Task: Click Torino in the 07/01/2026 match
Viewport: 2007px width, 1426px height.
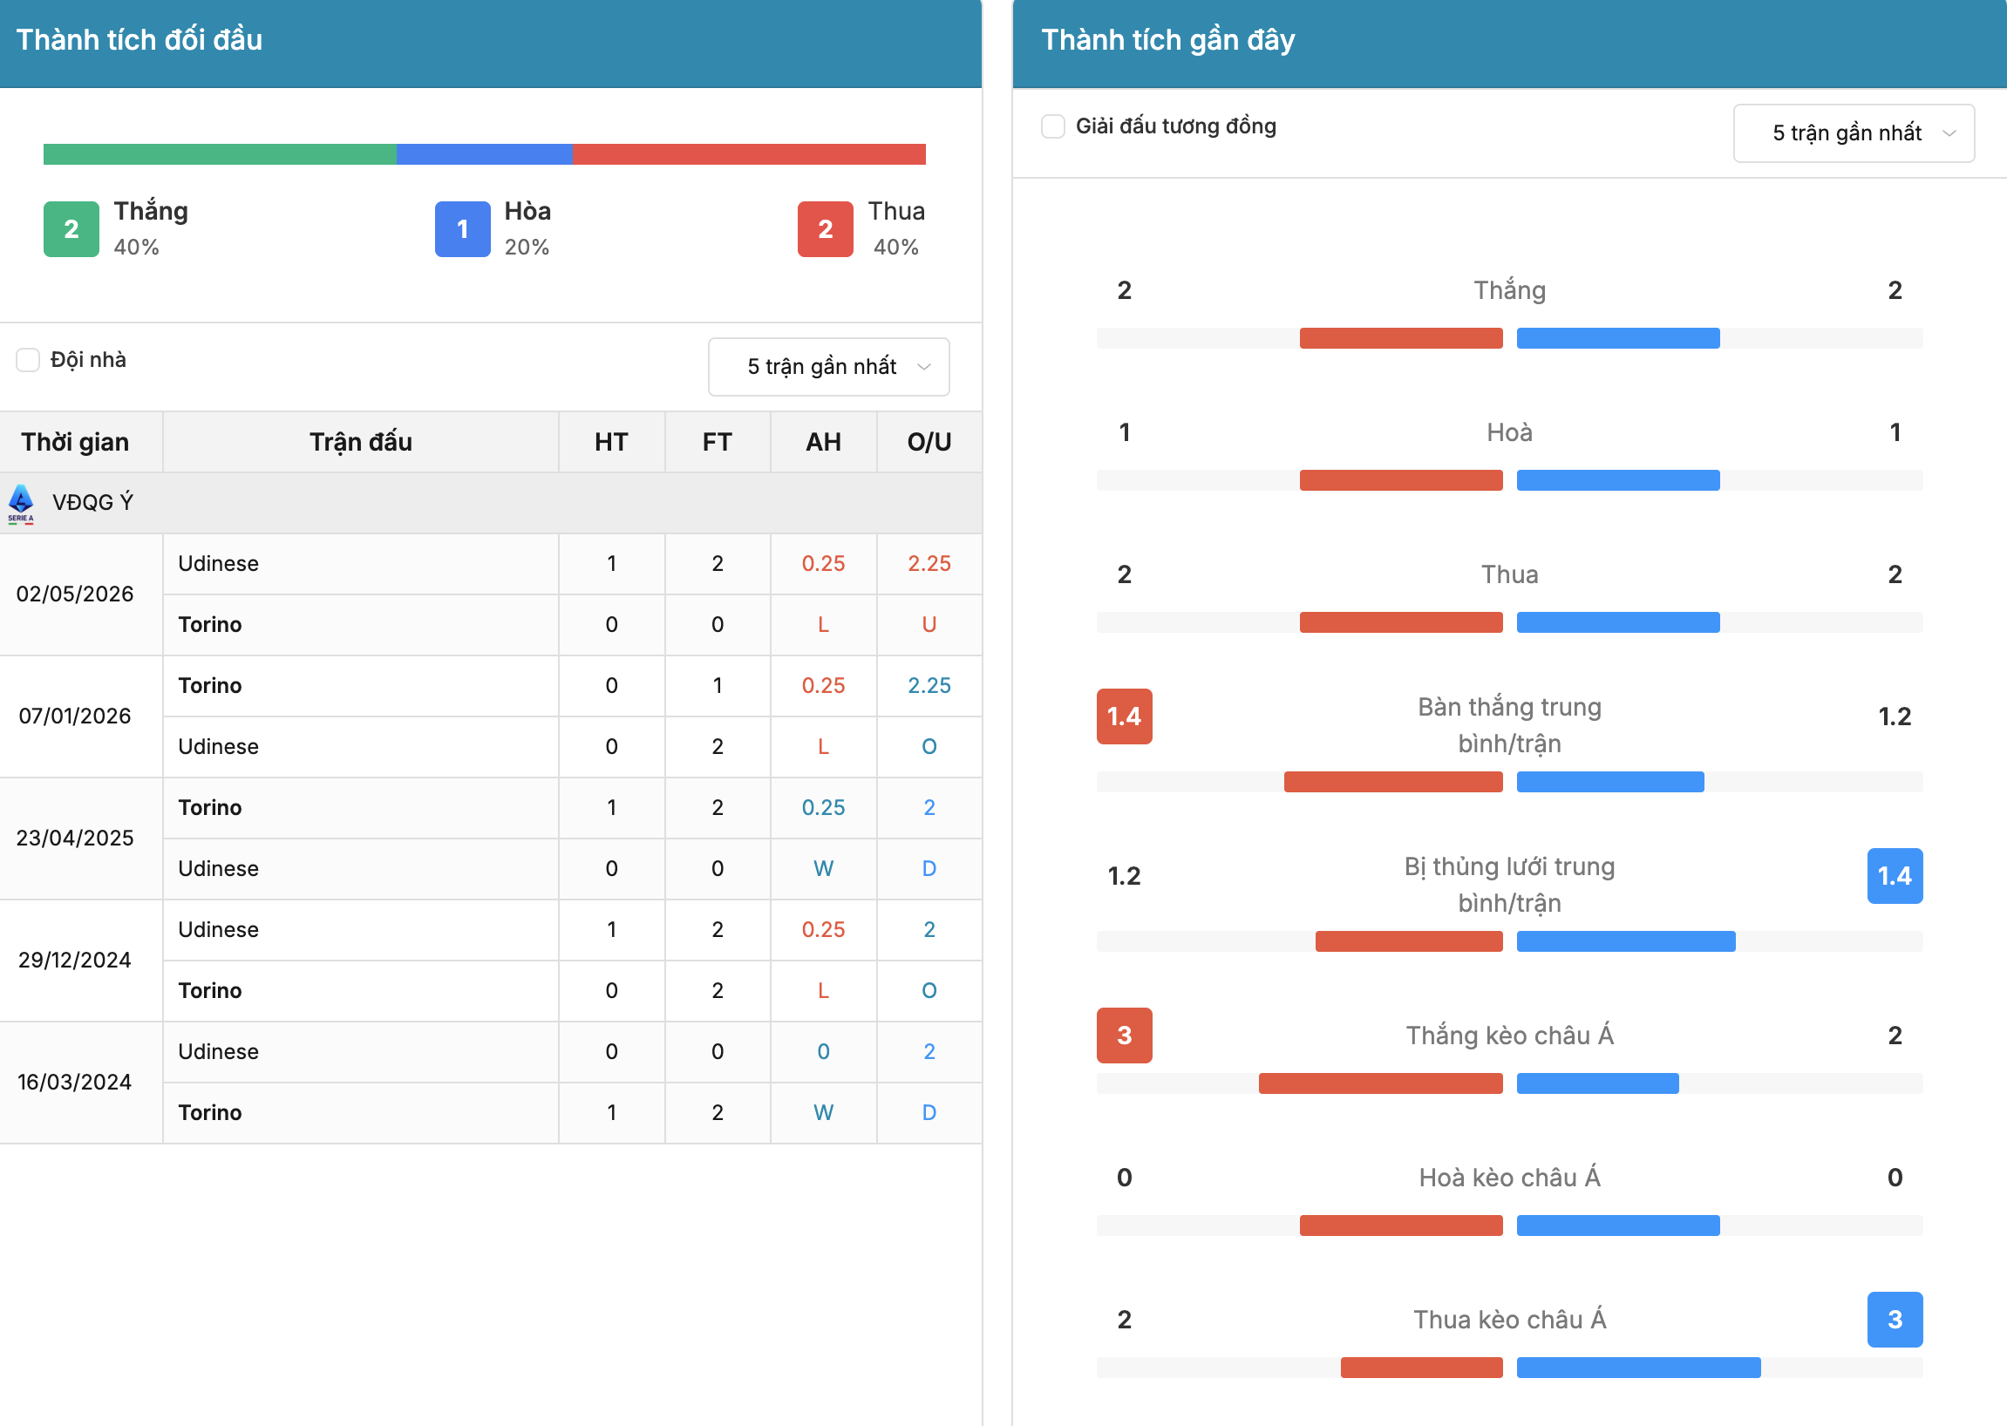Action: point(210,686)
